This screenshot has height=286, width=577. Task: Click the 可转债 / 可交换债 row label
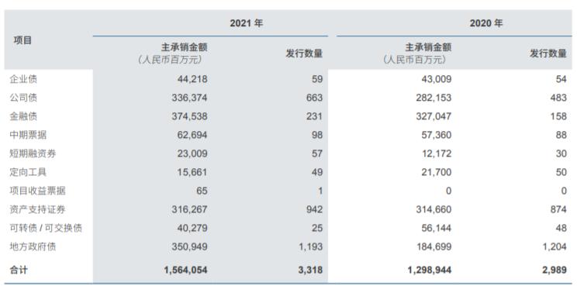[x=46, y=229]
